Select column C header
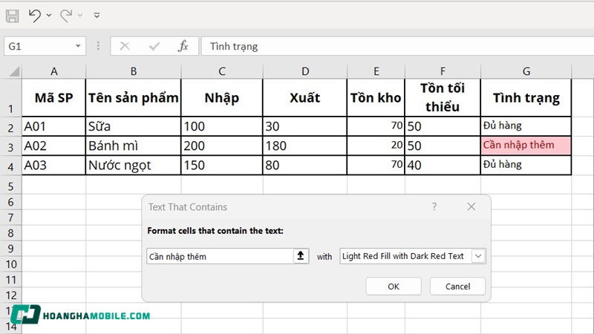 point(221,71)
